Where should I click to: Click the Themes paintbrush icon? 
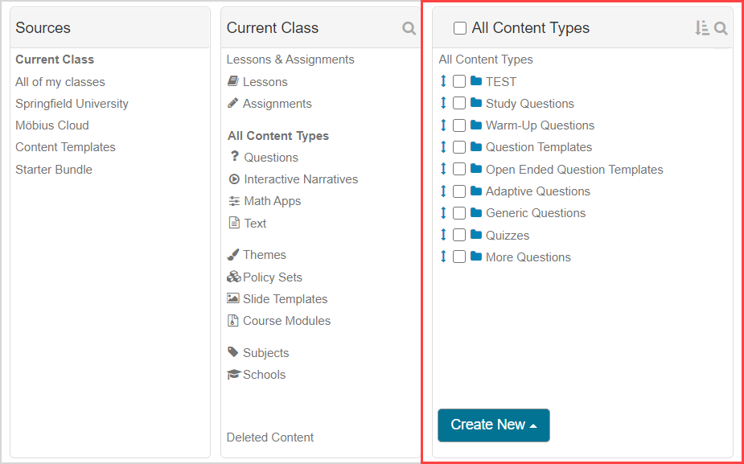(x=233, y=254)
